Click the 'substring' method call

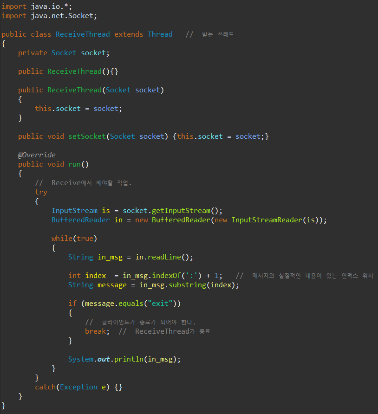click(187, 285)
